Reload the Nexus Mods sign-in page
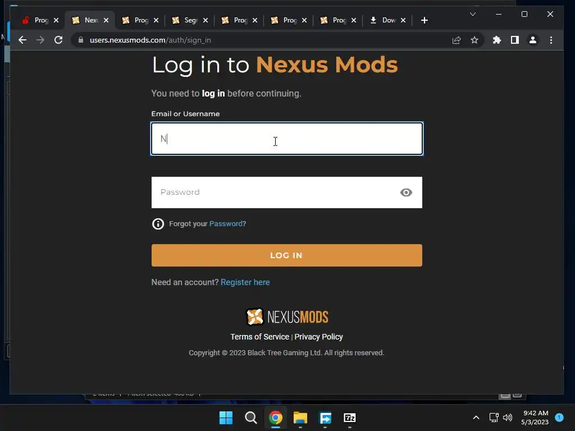 pyautogui.click(x=58, y=40)
